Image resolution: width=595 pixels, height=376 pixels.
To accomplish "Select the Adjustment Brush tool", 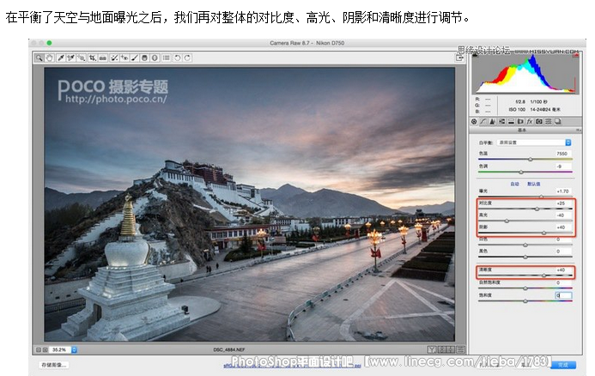I will tap(135, 58).
